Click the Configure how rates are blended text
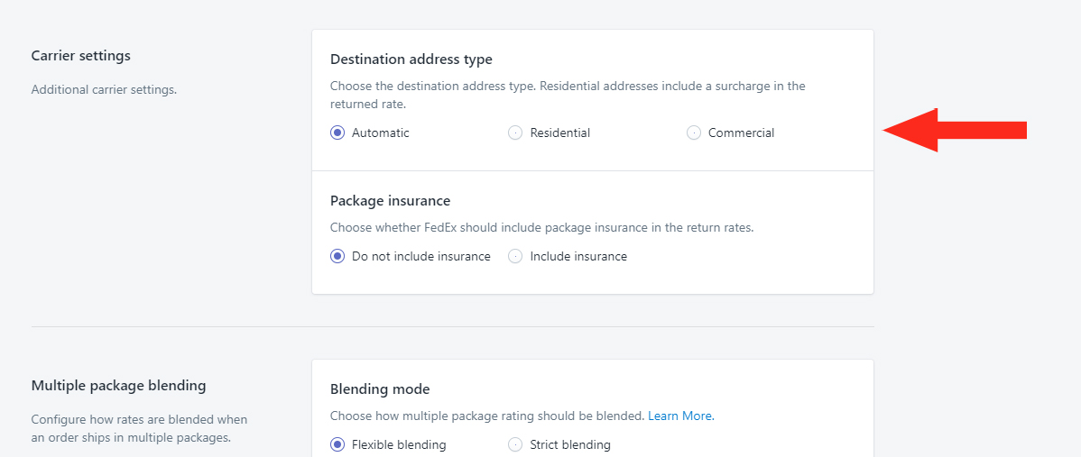 tap(139, 428)
